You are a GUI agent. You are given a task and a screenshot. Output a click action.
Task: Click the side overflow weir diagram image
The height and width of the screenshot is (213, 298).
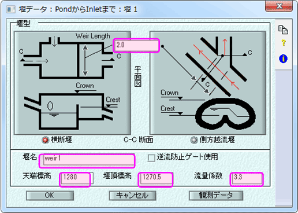[208, 83]
